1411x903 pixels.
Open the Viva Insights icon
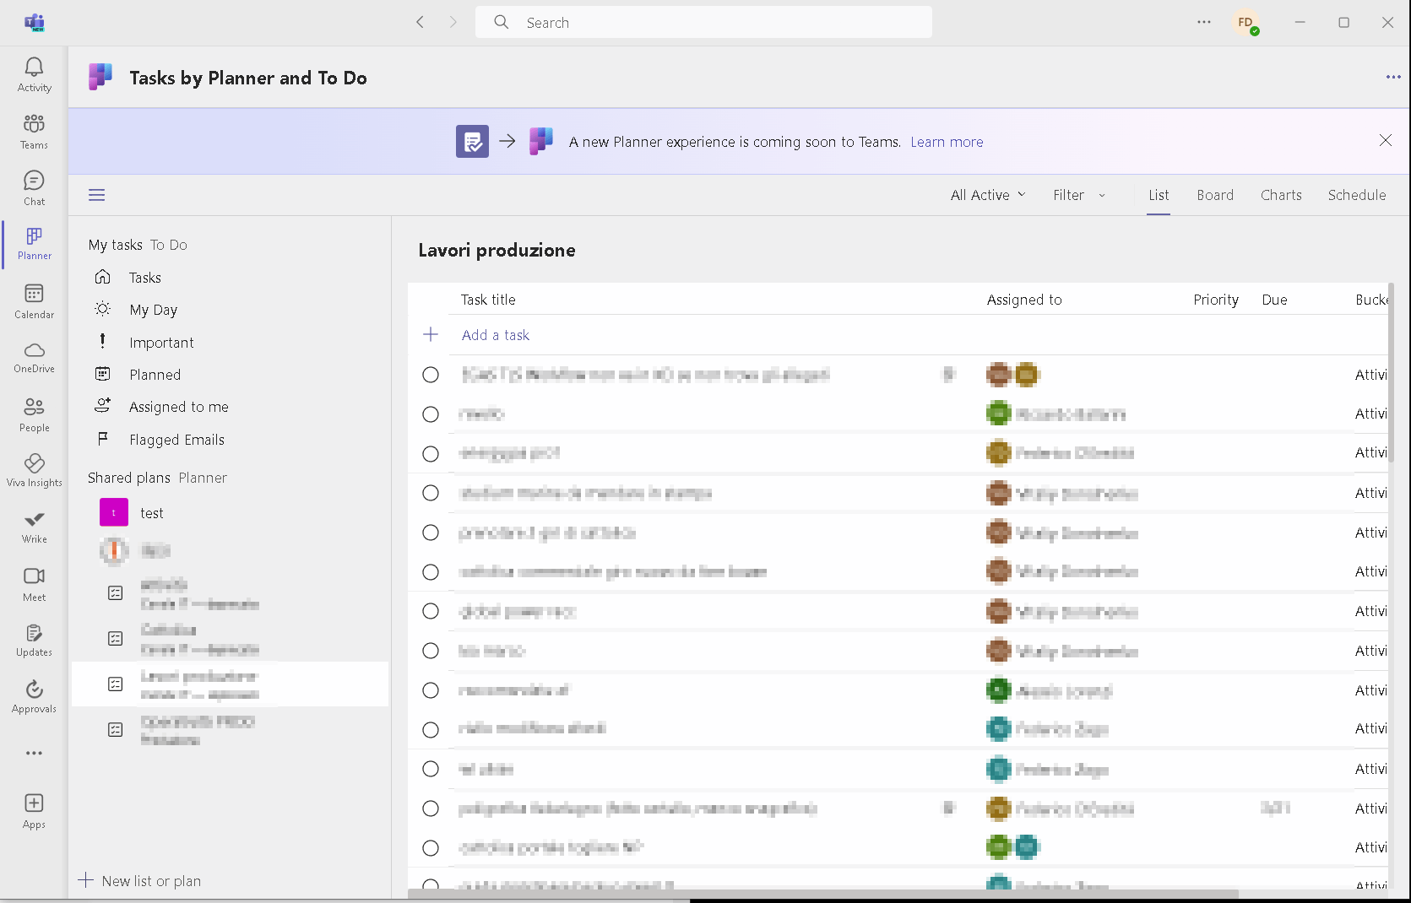[x=34, y=471]
